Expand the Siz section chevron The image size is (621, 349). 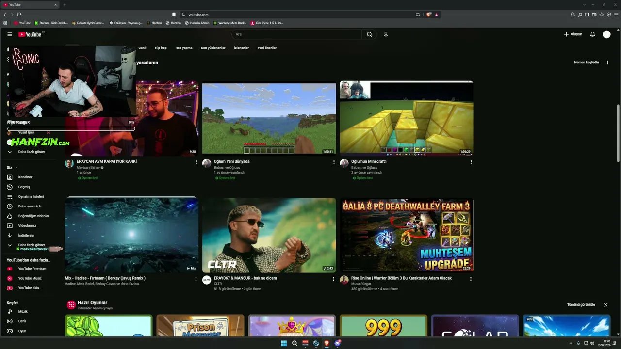tap(16, 168)
